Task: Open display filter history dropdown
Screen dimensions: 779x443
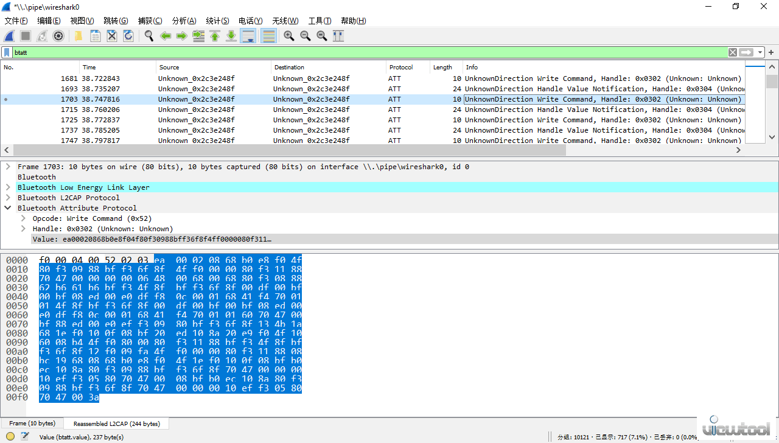Action: point(760,52)
